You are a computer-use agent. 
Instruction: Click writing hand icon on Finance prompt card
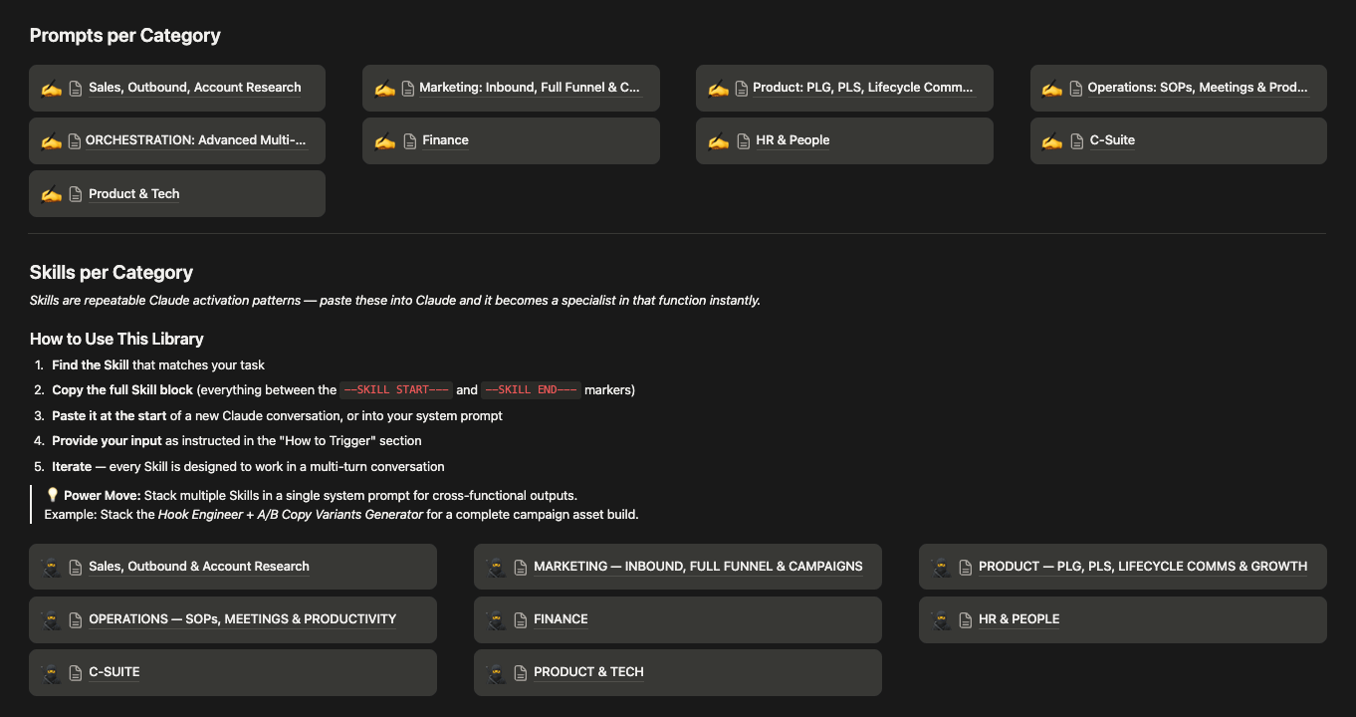click(x=384, y=140)
